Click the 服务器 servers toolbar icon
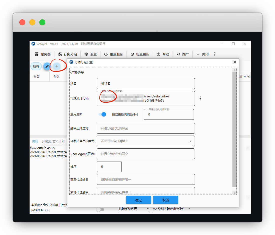Screen dimensions: 275x235 click(37, 54)
